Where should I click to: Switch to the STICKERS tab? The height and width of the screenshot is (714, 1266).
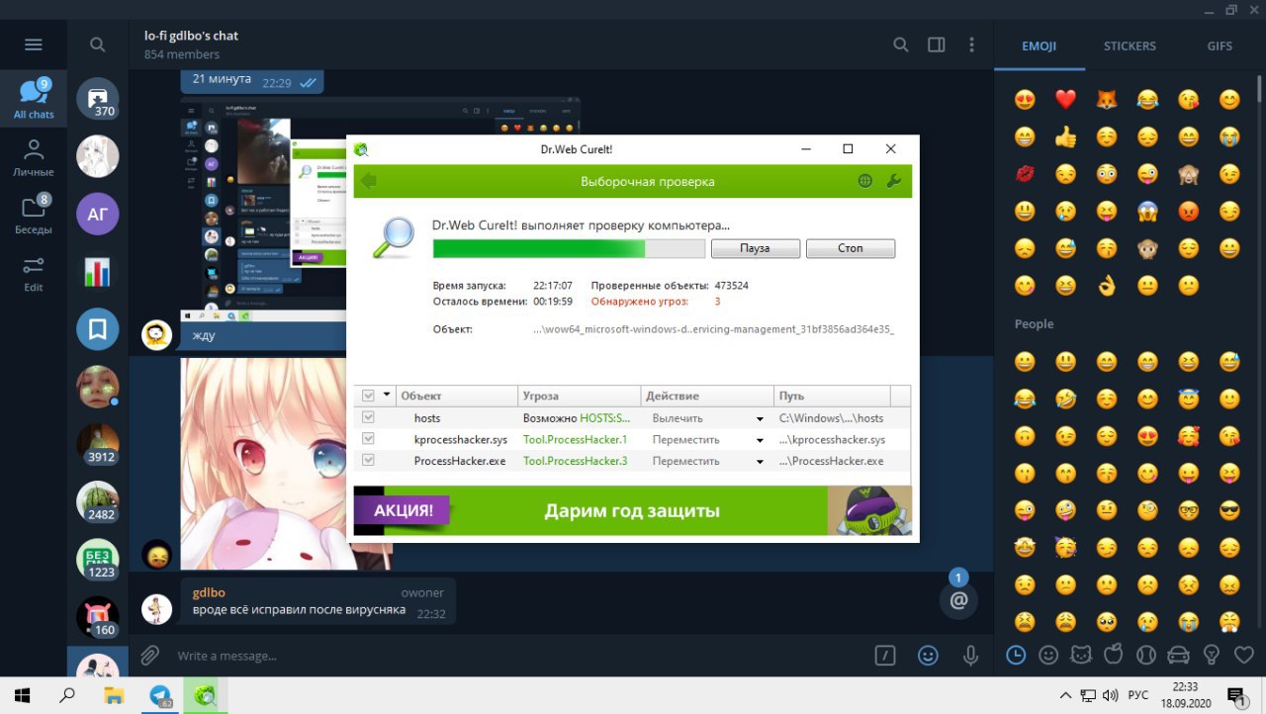click(1130, 45)
